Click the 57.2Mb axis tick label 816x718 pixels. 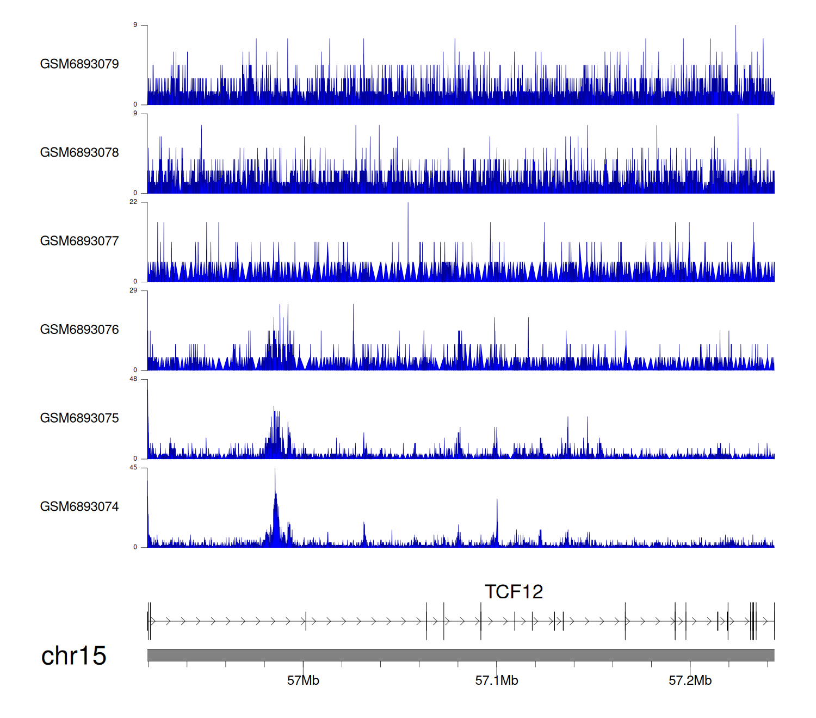click(x=690, y=680)
